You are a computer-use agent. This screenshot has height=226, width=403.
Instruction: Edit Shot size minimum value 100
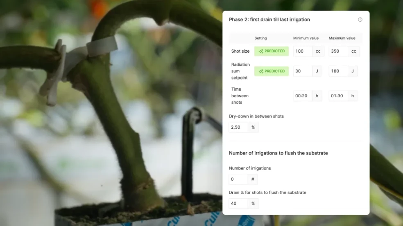[x=303, y=51]
